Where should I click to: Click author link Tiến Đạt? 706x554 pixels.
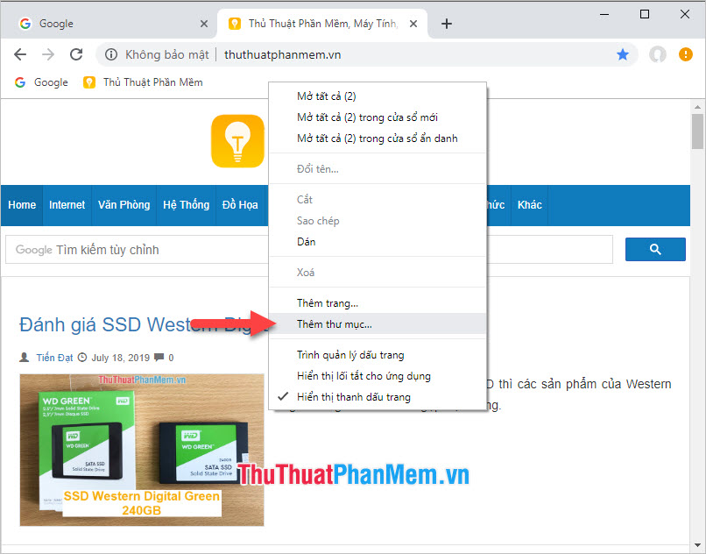54,358
